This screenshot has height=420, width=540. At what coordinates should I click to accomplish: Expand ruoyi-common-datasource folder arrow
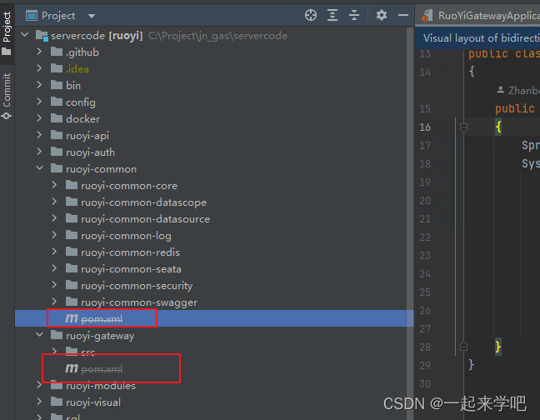[x=54, y=218]
